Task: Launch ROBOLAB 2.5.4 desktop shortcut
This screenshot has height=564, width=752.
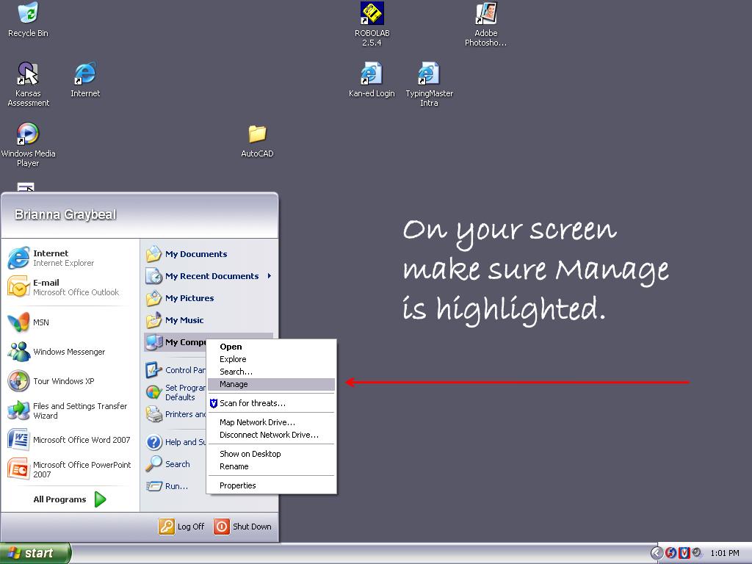Action: [372, 24]
